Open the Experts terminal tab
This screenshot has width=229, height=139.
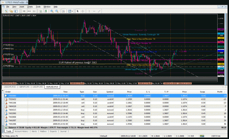coord(53,131)
